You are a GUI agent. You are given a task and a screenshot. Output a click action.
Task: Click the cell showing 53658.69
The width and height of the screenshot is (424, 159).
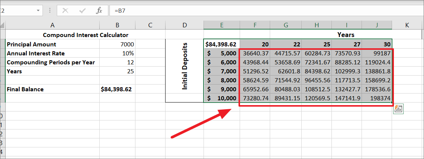[x=286, y=62]
